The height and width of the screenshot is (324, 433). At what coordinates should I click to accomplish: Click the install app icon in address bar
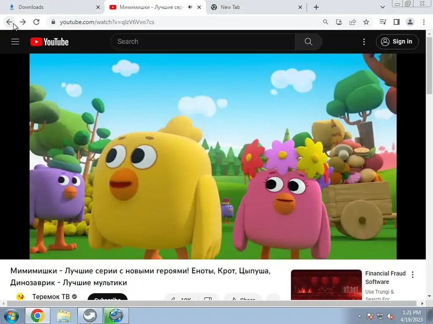[x=339, y=22]
